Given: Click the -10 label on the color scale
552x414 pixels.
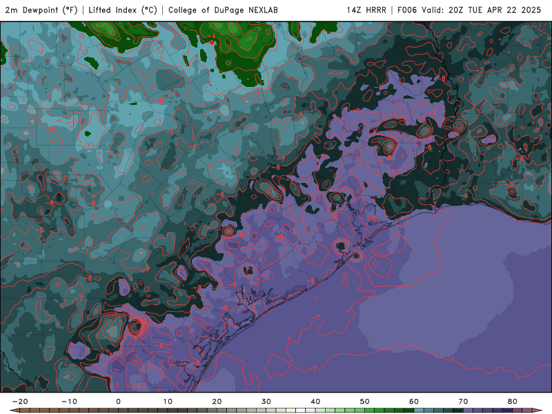Looking at the screenshot, I should point(69,402).
